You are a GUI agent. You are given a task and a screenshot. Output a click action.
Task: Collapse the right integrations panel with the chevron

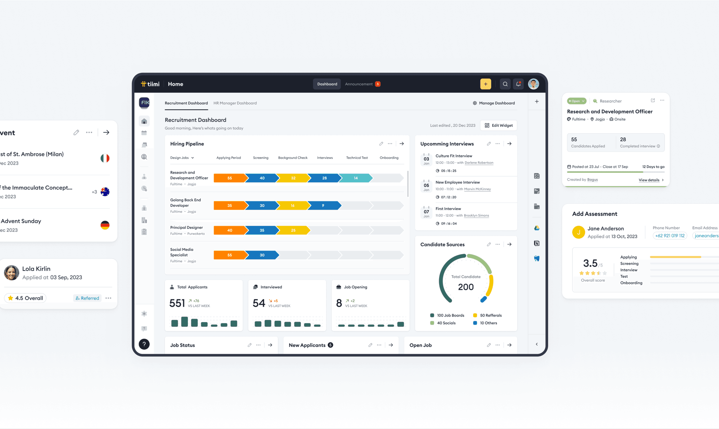tap(536, 344)
